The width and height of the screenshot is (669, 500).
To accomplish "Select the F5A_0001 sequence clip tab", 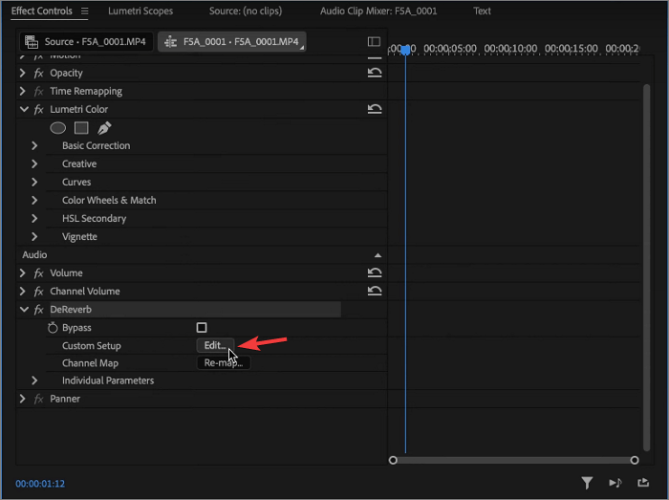I will [232, 42].
